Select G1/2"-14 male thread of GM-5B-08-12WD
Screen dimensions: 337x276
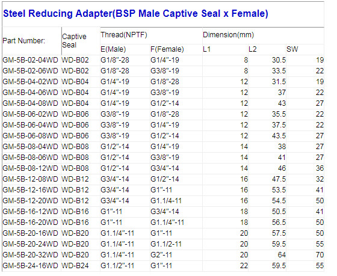(115, 168)
